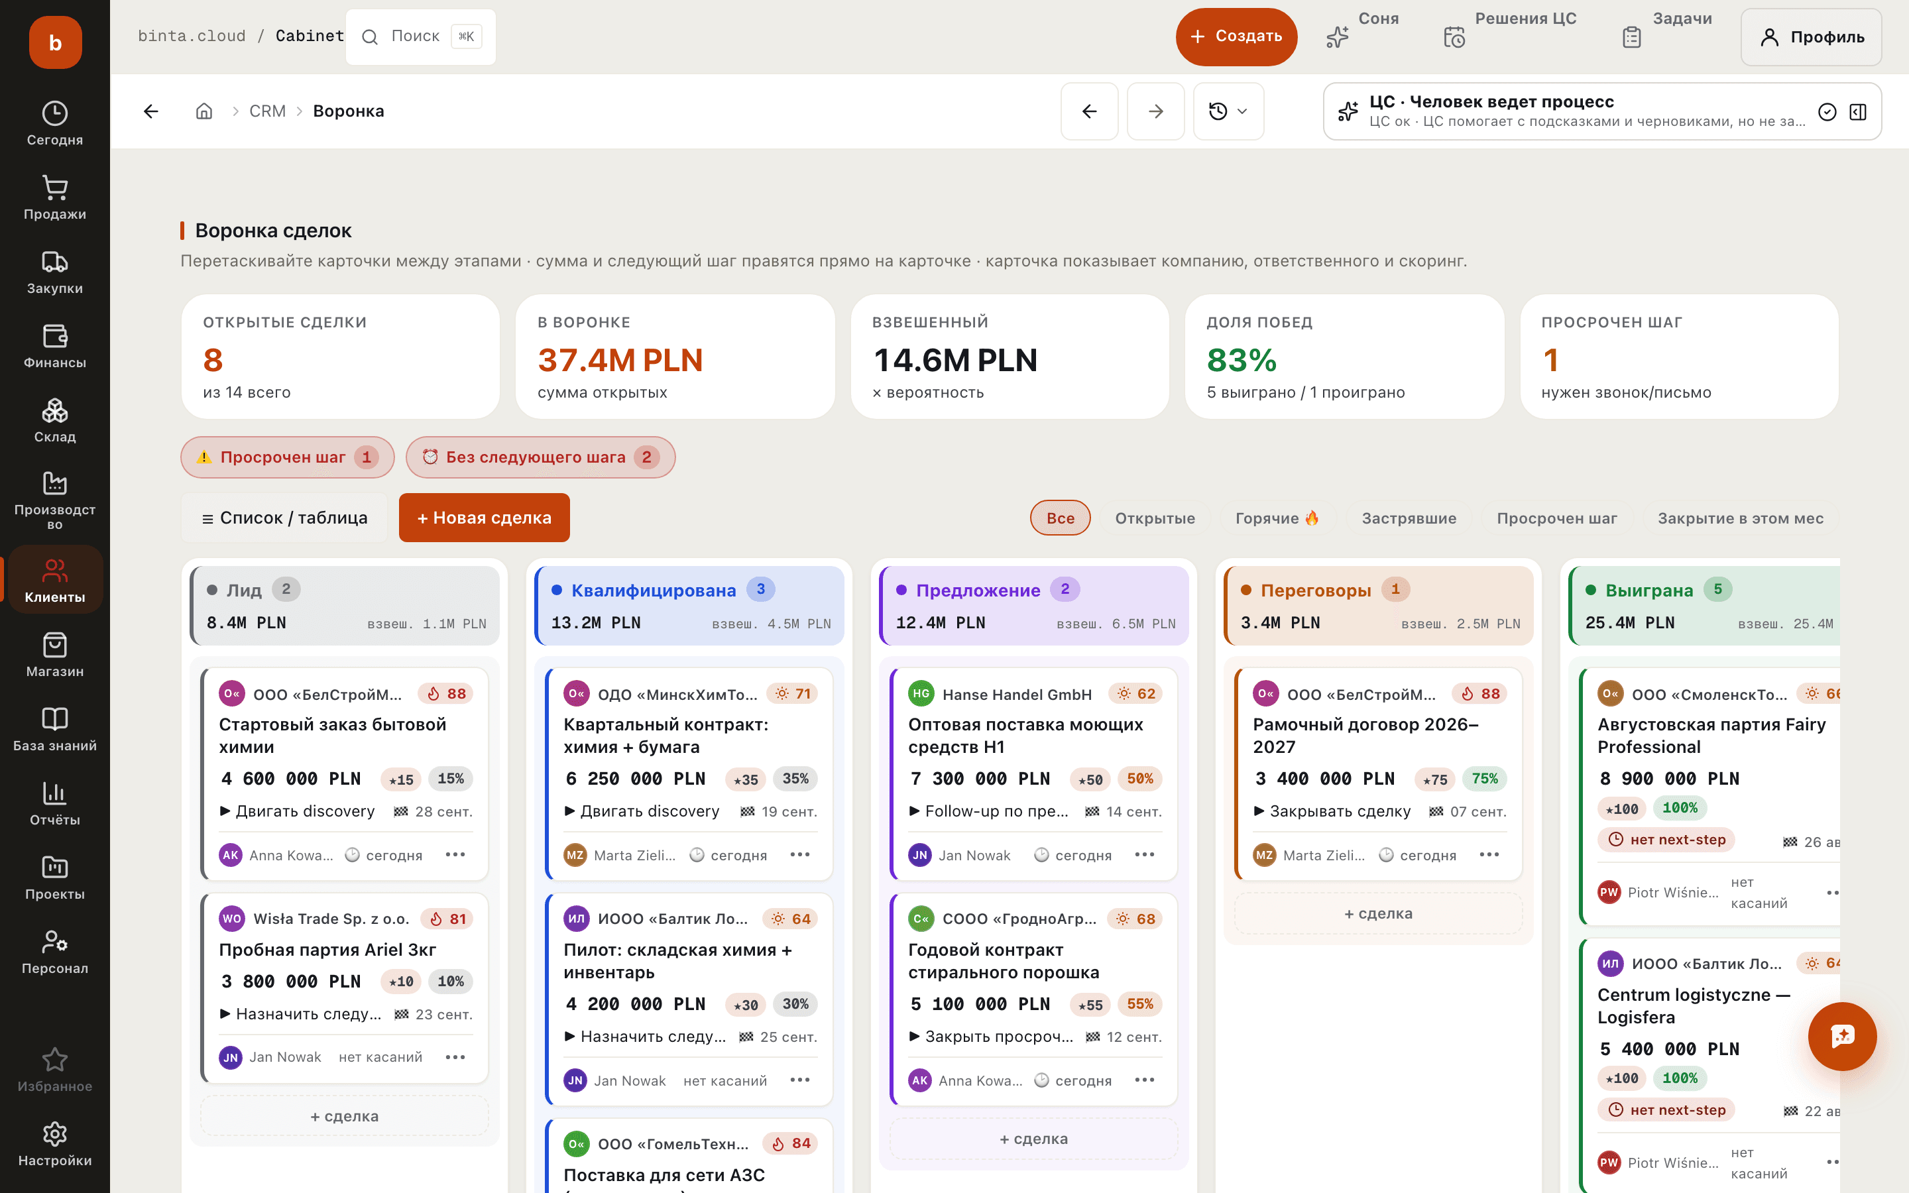This screenshot has width=1909, height=1193.
Task: Toggle the Просрочен шаг alert chip
Action: click(287, 457)
